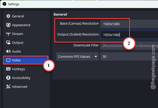Image resolution: width=158 pixels, height=108 pixels.
Task: Click the Output (Scaled) Resolution label
Action: pos(78,34)
